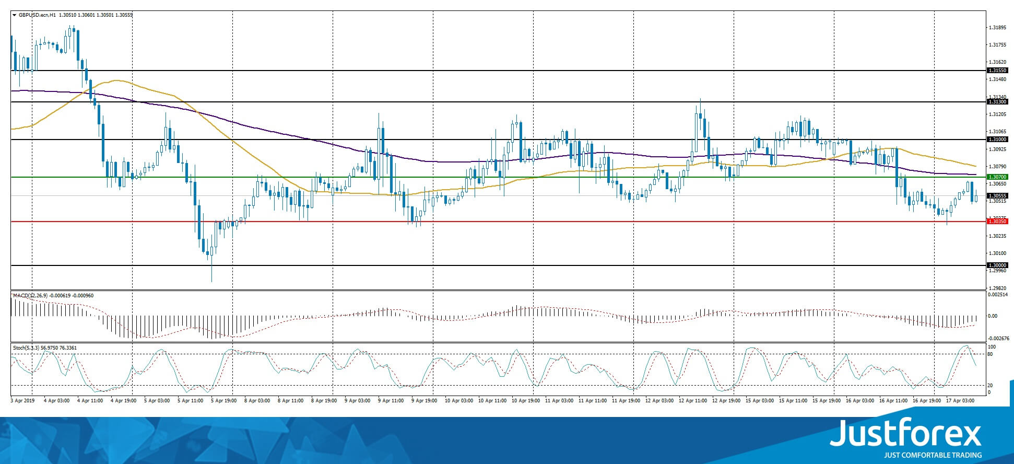Select the green 1.30700 level price tag

pyautogui.click(x=997, y=177)
